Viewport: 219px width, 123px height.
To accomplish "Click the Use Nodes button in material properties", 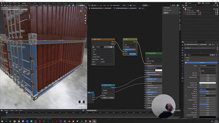I will pyautogui.click(x=202, y=63).
